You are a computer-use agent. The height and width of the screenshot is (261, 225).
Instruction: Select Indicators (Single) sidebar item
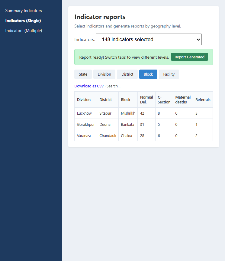(23, 21)
